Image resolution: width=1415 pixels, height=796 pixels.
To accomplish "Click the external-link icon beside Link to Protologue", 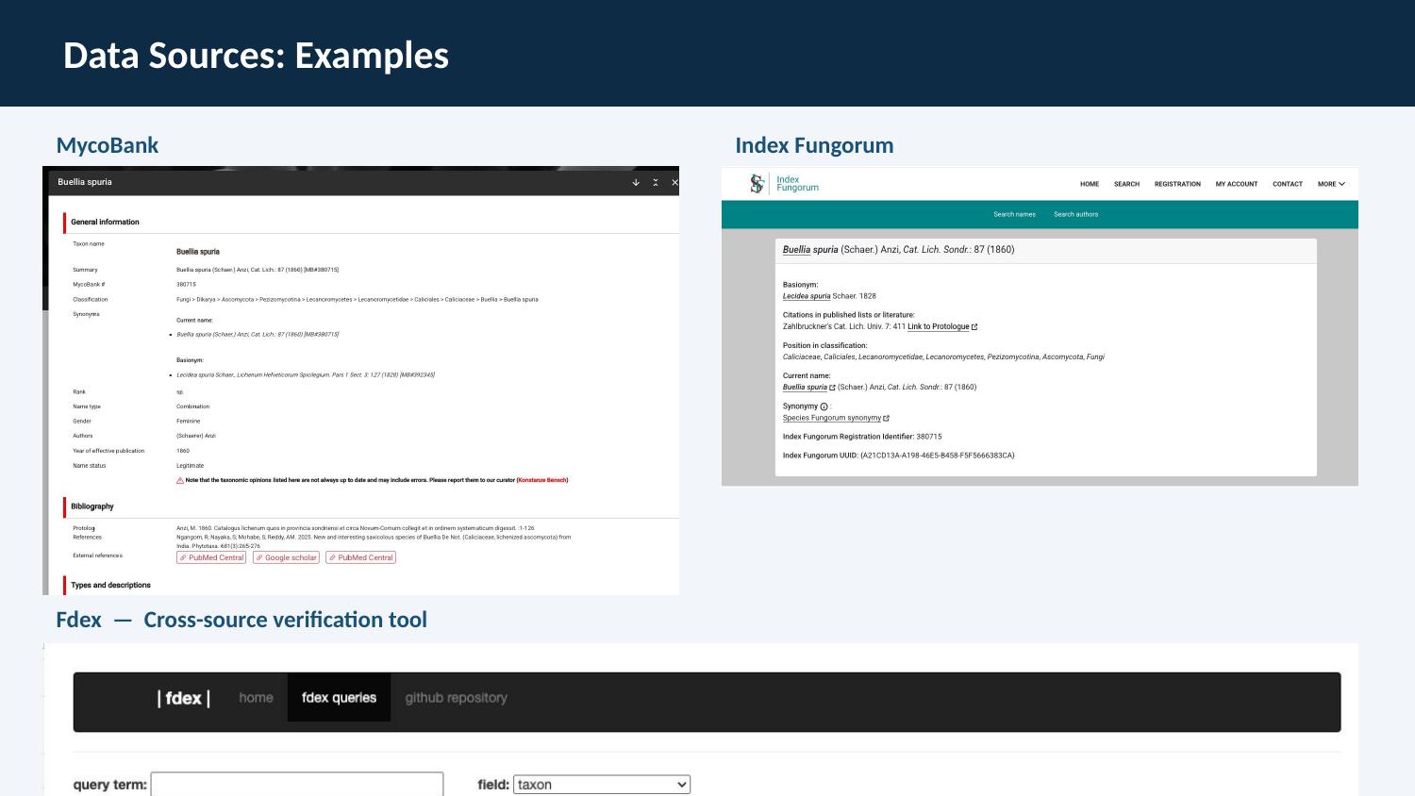I will [x=975, y=326].
